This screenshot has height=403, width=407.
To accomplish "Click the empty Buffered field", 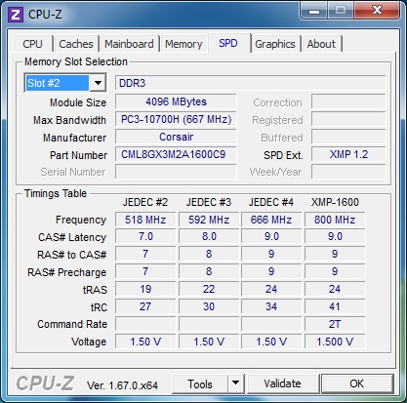I will [x=348, y=137].
